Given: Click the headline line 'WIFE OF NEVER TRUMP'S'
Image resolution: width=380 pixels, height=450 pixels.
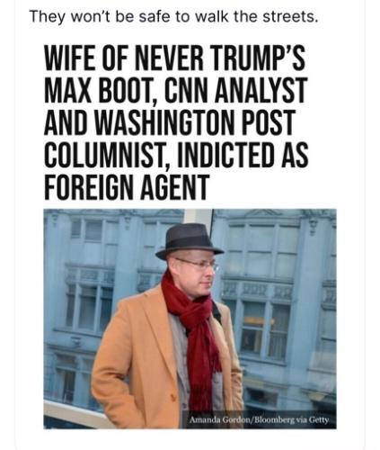Looking at the screenshot, I should pyautogui.click(x=174, y=58).
